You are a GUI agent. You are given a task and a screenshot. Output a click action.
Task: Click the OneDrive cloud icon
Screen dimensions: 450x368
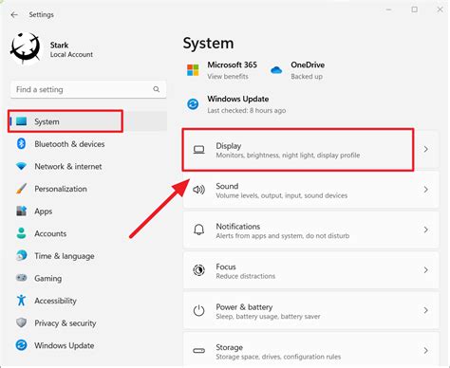[276, 70]
